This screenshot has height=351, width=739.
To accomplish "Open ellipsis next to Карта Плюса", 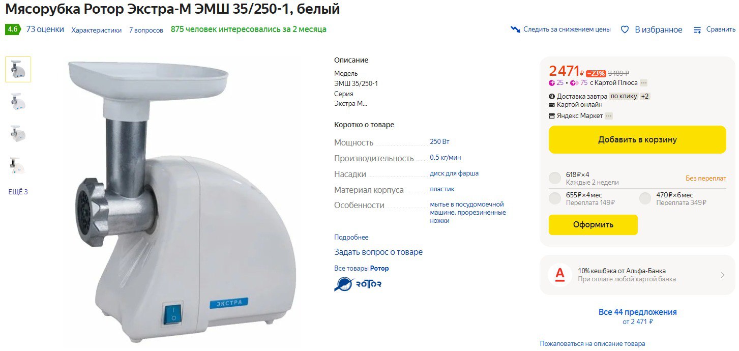I will coord(644,83).
